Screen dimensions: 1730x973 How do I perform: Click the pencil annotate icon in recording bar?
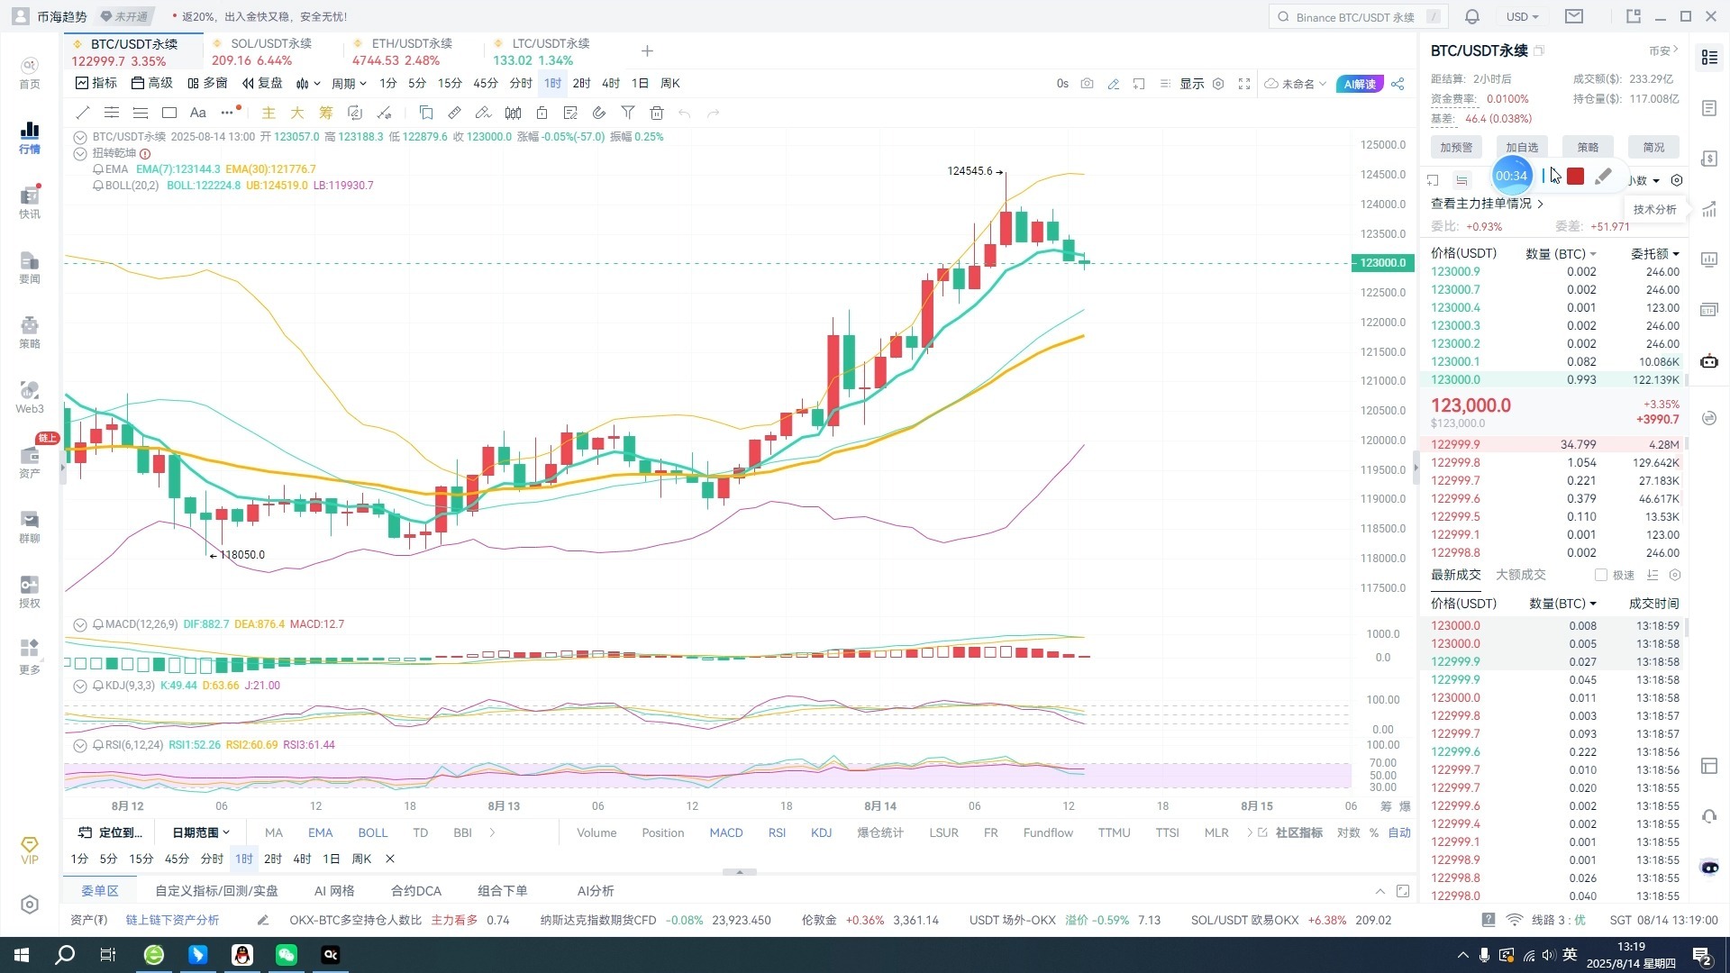pos(1603,177)
